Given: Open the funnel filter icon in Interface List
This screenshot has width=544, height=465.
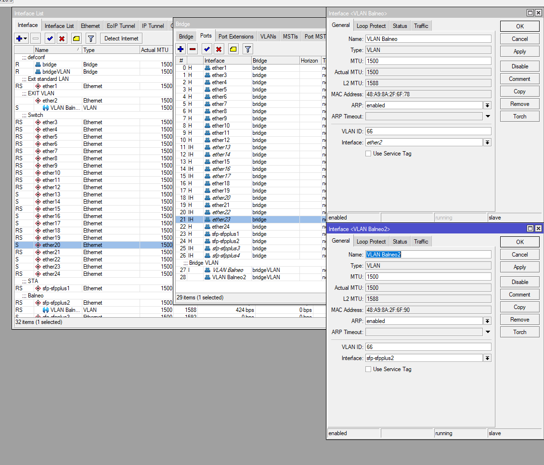Looking at the screenshot, I should click(91, 39).
